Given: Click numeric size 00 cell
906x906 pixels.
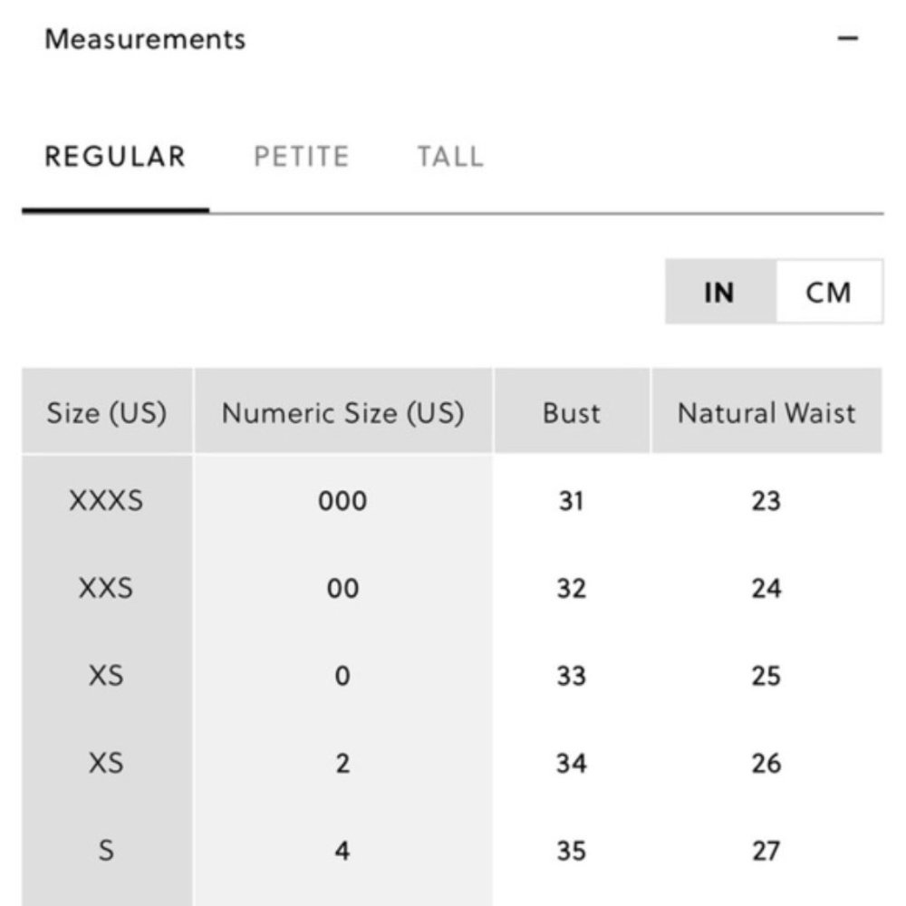Looking at the screenshot, I should pos(342,588).
